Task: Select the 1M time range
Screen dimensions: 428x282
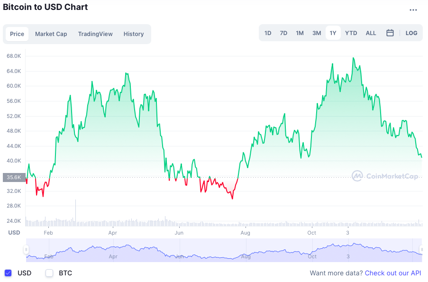Action: 300,33
